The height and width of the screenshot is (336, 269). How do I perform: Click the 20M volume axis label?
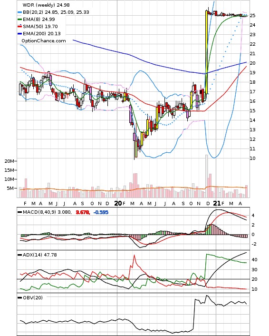pyautogui.click(x=9, y=161)
